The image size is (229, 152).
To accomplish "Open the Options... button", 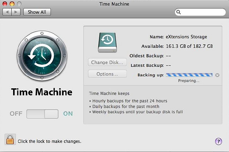I will pyautogui.click(x=107, y=74).
